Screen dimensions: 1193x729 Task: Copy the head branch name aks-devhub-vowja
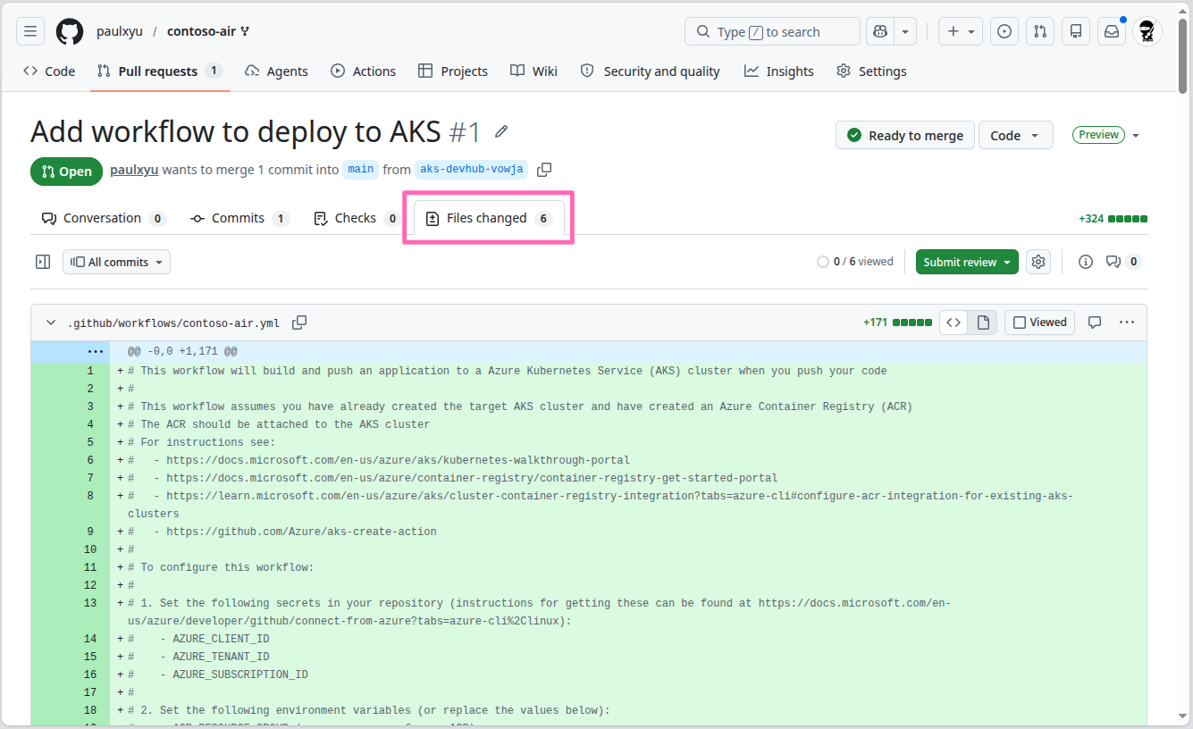544,170
